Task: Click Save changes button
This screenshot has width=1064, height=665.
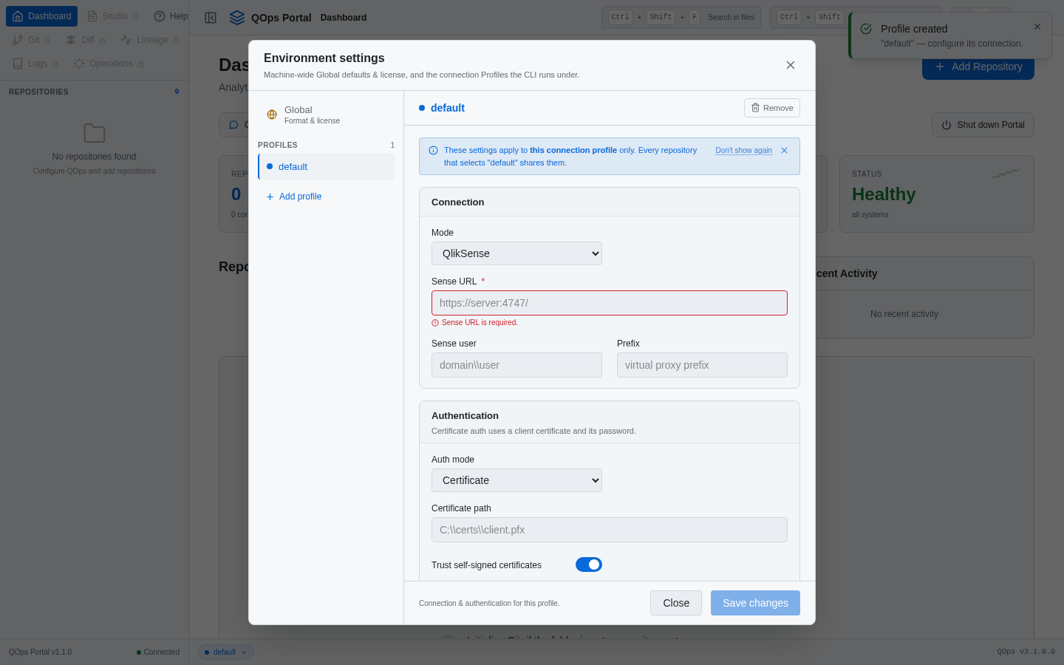Action: point(755,603)
